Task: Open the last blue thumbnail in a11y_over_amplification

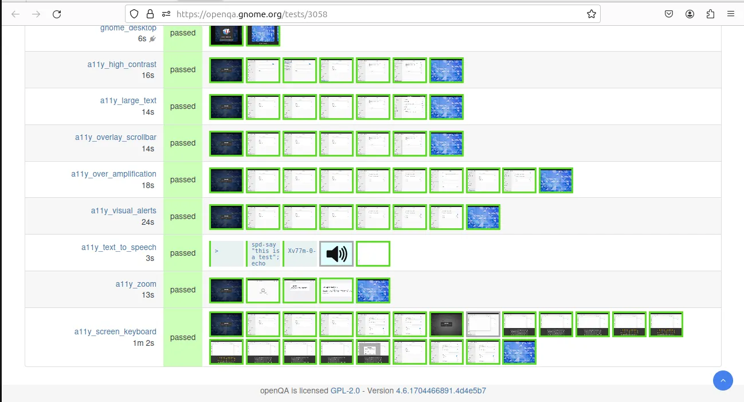Action: tap(556, 180)
